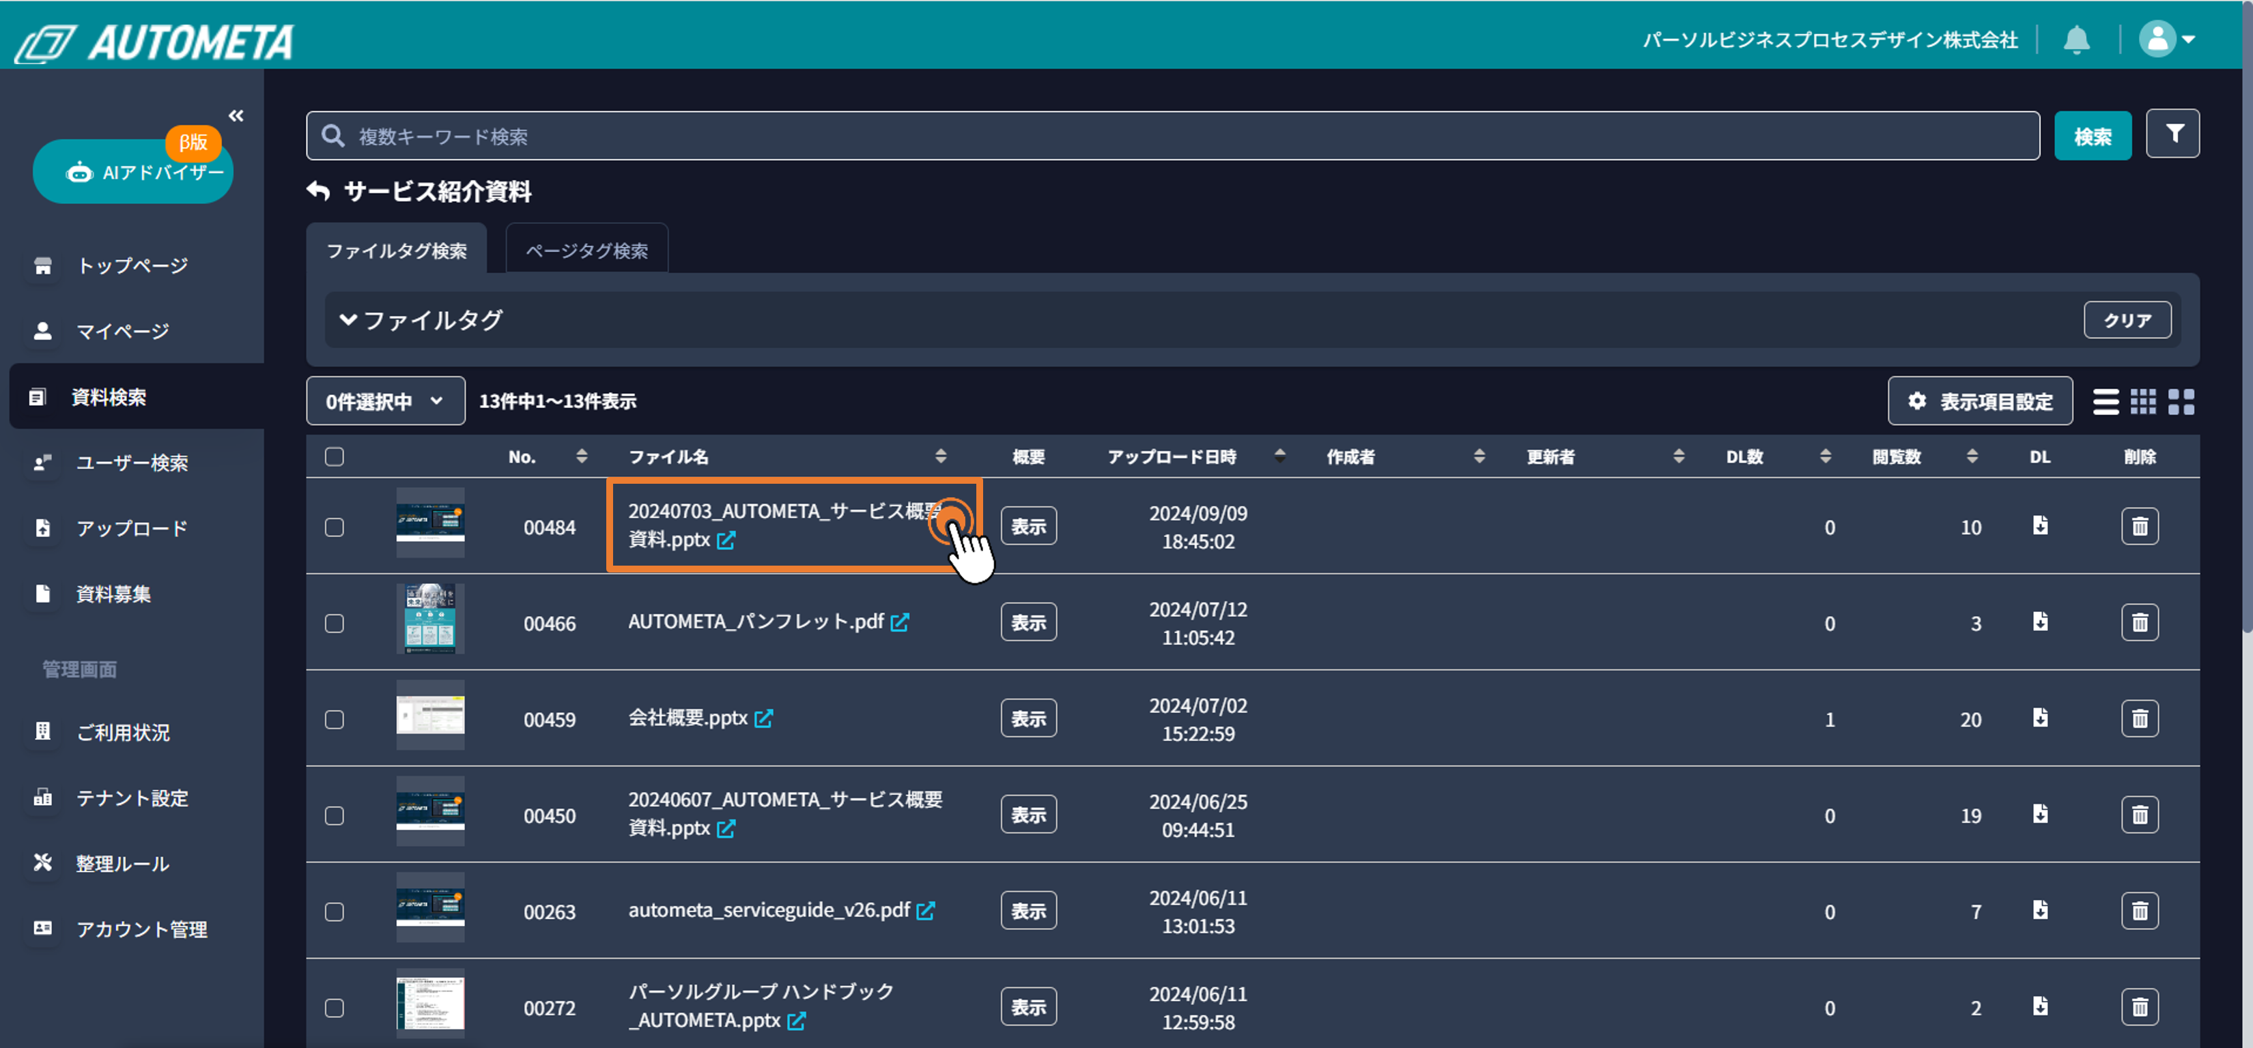Image resolution: width=2253 pixels, height=1048 pixels.
Task: Check the box for file 00450
Action: pos(334,815)
